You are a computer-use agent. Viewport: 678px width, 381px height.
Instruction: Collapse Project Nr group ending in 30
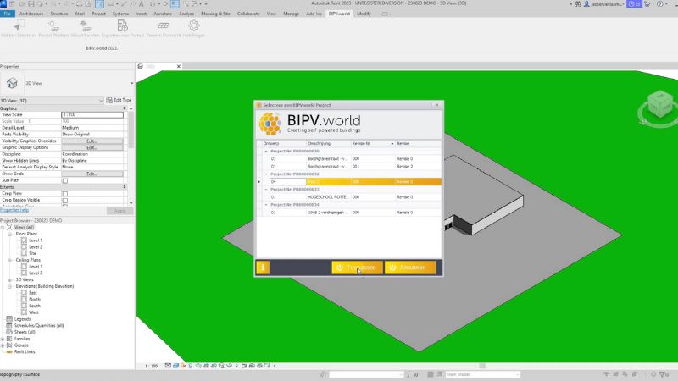[266, 152]
